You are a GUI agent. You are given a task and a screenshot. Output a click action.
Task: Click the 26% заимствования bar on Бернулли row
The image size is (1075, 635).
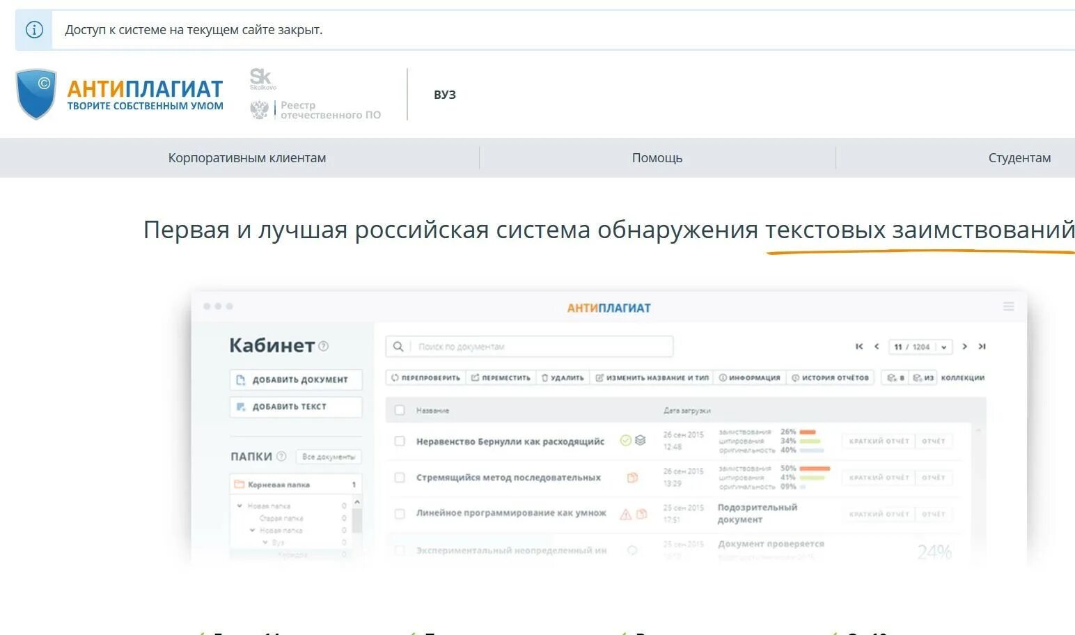pyautogui.click(x=808, y=432)
